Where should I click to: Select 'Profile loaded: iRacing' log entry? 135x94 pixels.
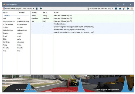coord(82,30)
